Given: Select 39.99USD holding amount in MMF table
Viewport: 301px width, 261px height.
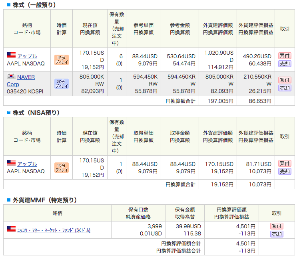Looking at the screenshot, I should click(188, 226).
